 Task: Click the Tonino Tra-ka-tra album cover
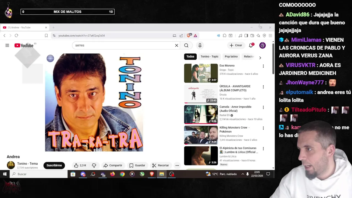point(94,102)
